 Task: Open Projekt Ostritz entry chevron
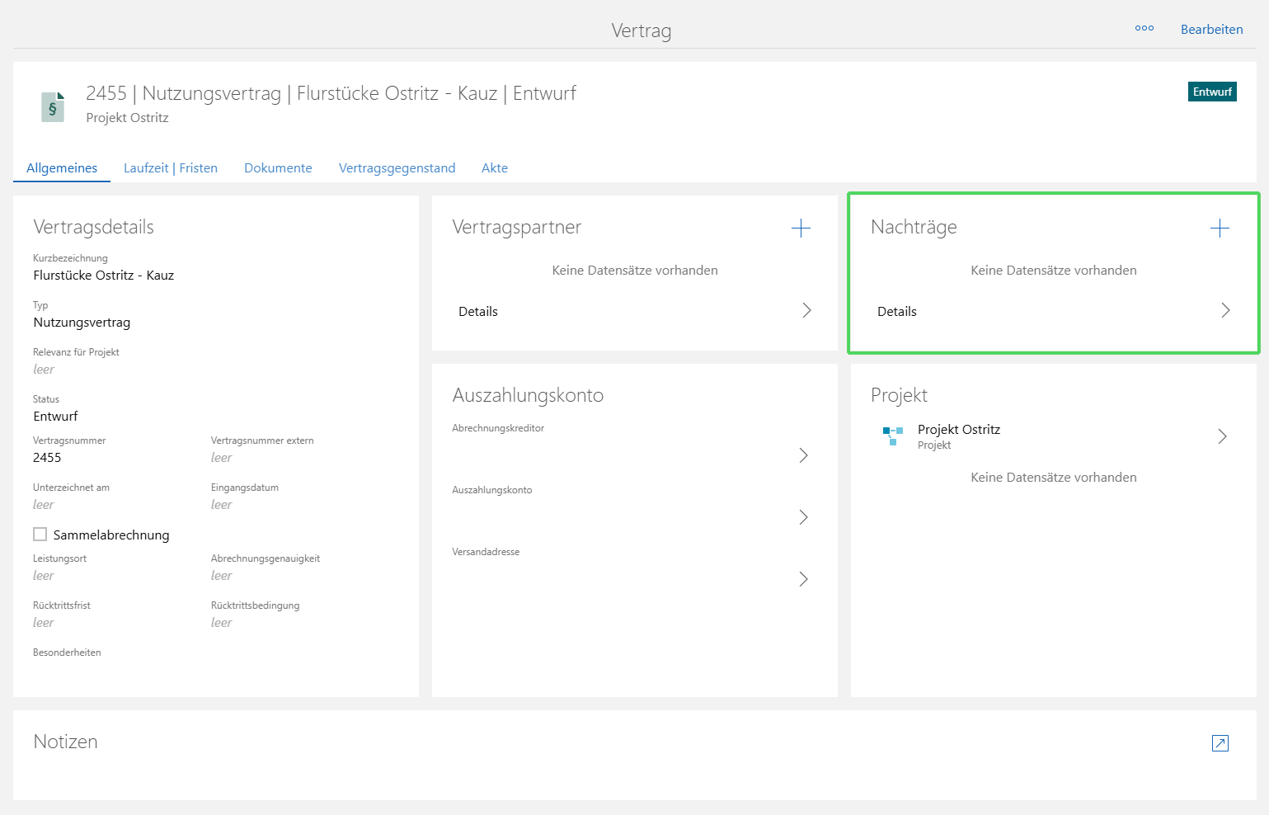tap(1222, 436)
